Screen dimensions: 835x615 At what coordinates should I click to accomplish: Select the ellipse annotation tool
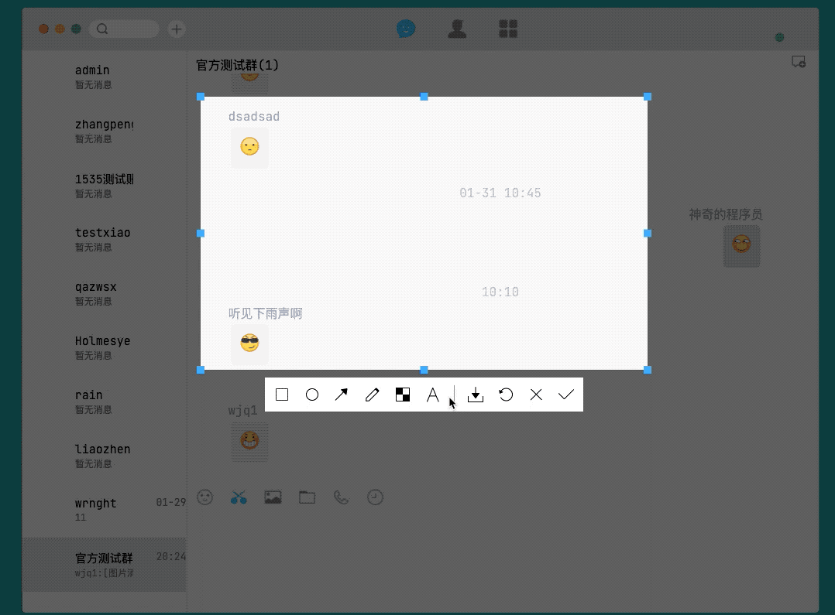click(x=312, y=395)
